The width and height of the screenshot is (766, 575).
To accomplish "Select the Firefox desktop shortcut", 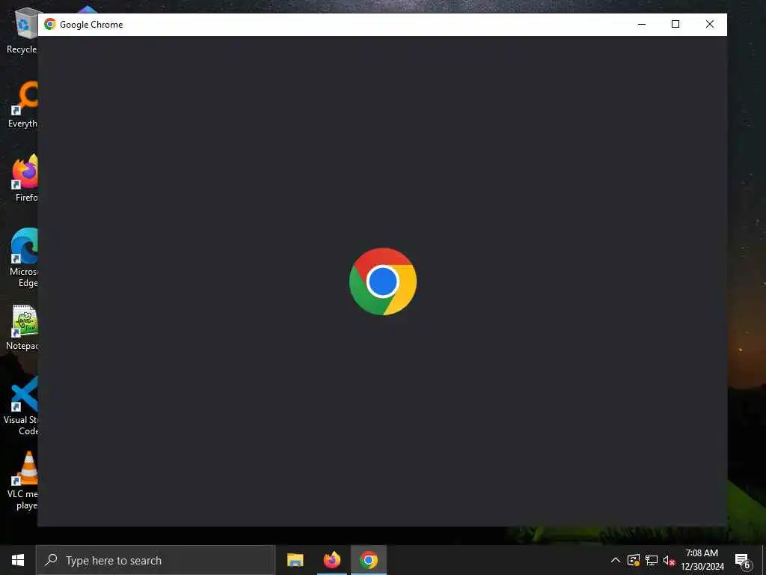I will tap(25, 178).
